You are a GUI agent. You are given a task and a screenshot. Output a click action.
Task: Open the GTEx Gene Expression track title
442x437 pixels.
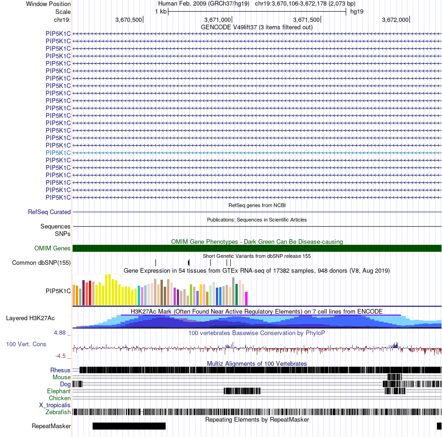click(257, 271)
